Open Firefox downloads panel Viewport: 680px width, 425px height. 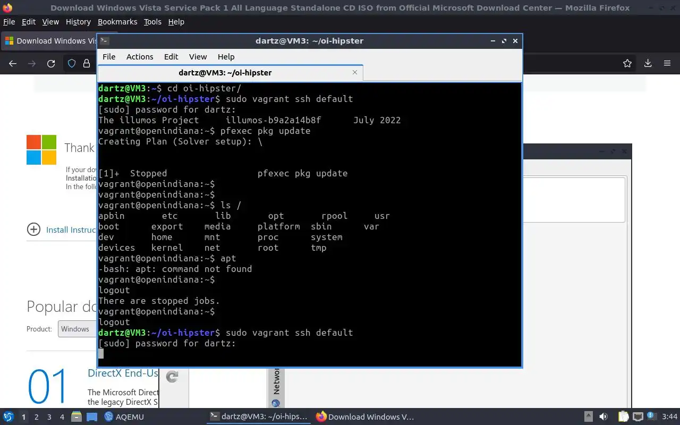click(x=648, y=64)
